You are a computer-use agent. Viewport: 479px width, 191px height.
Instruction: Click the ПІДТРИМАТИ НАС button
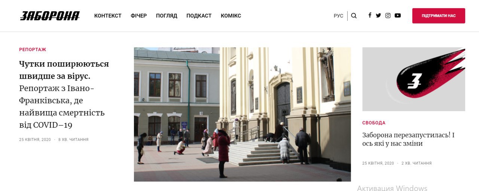[x=439, y=16]
